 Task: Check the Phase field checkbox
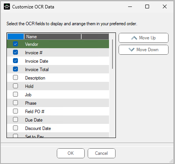tap(15, 103)
